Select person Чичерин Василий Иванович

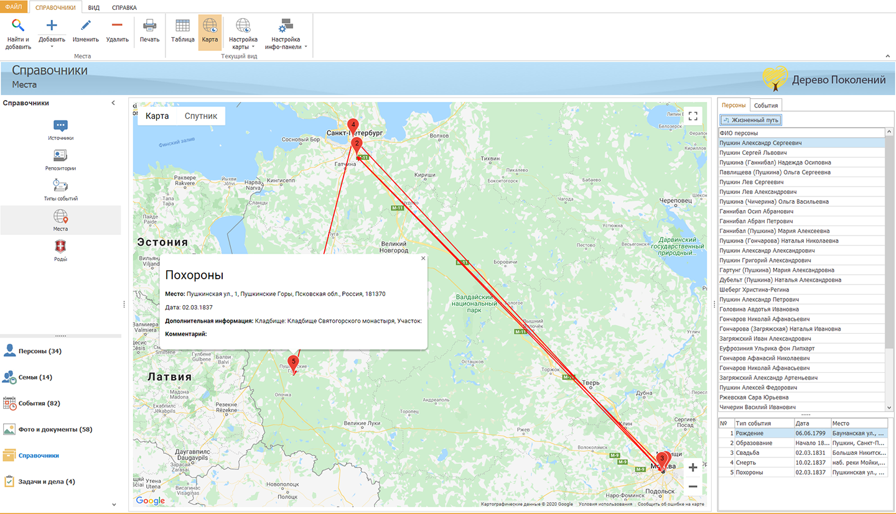[801, 407]
